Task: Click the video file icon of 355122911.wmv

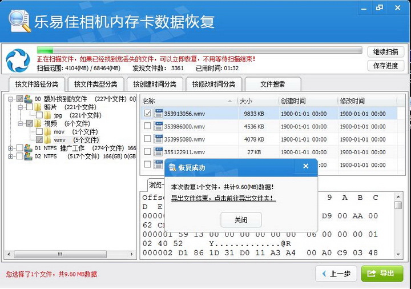Action: coord(158,151)
